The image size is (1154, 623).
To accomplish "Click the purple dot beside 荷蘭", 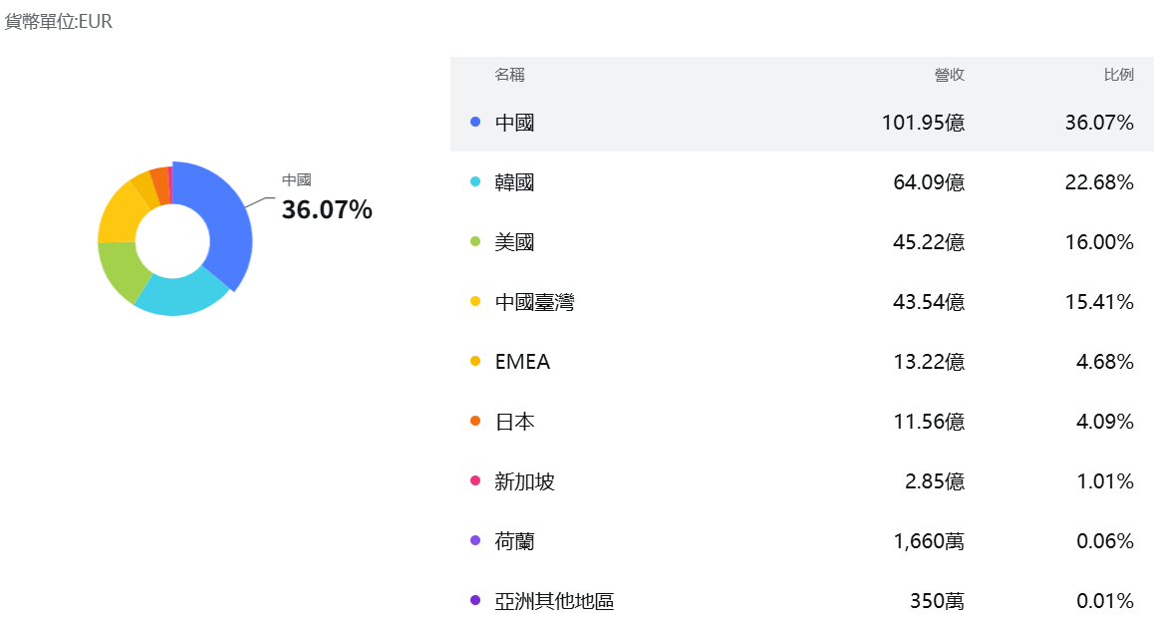I will pyautogui.click(x=475, y=541).
